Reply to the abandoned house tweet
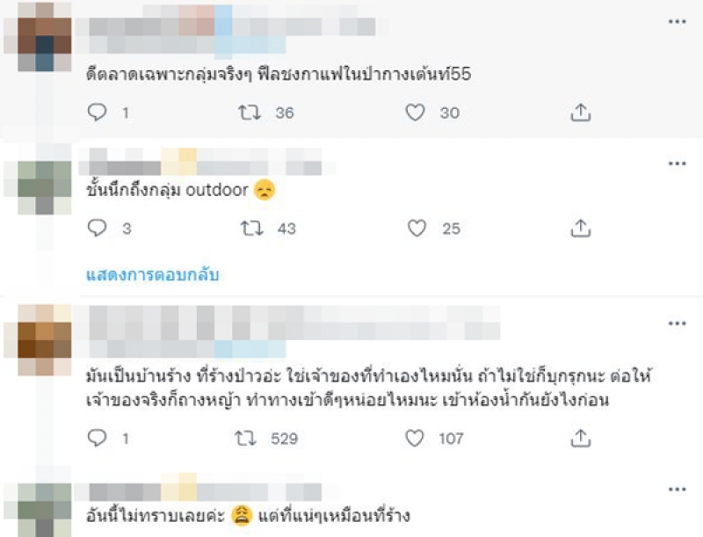This screenshot has width=703, height=537. pos(97,438)
